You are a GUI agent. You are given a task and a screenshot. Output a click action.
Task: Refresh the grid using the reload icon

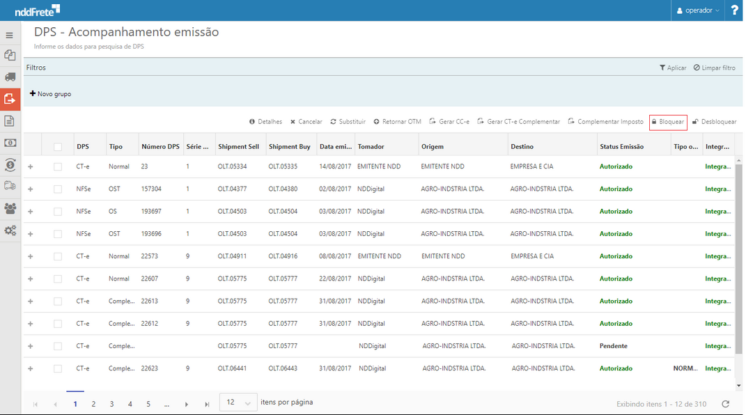pos(725,404)
